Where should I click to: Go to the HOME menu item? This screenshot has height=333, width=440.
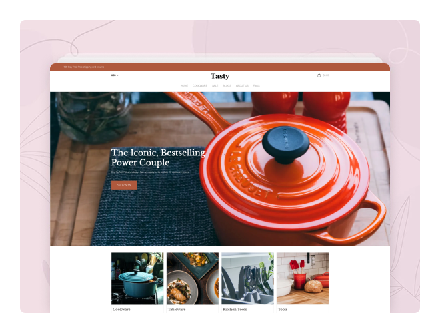point(184,85)
